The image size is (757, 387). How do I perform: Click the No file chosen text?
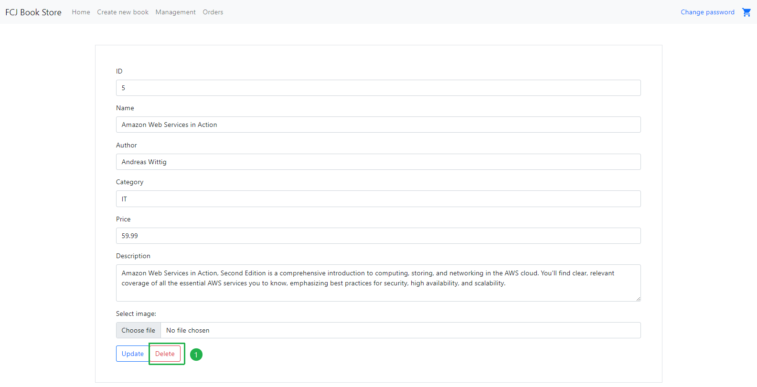click(x=188, y=330)
